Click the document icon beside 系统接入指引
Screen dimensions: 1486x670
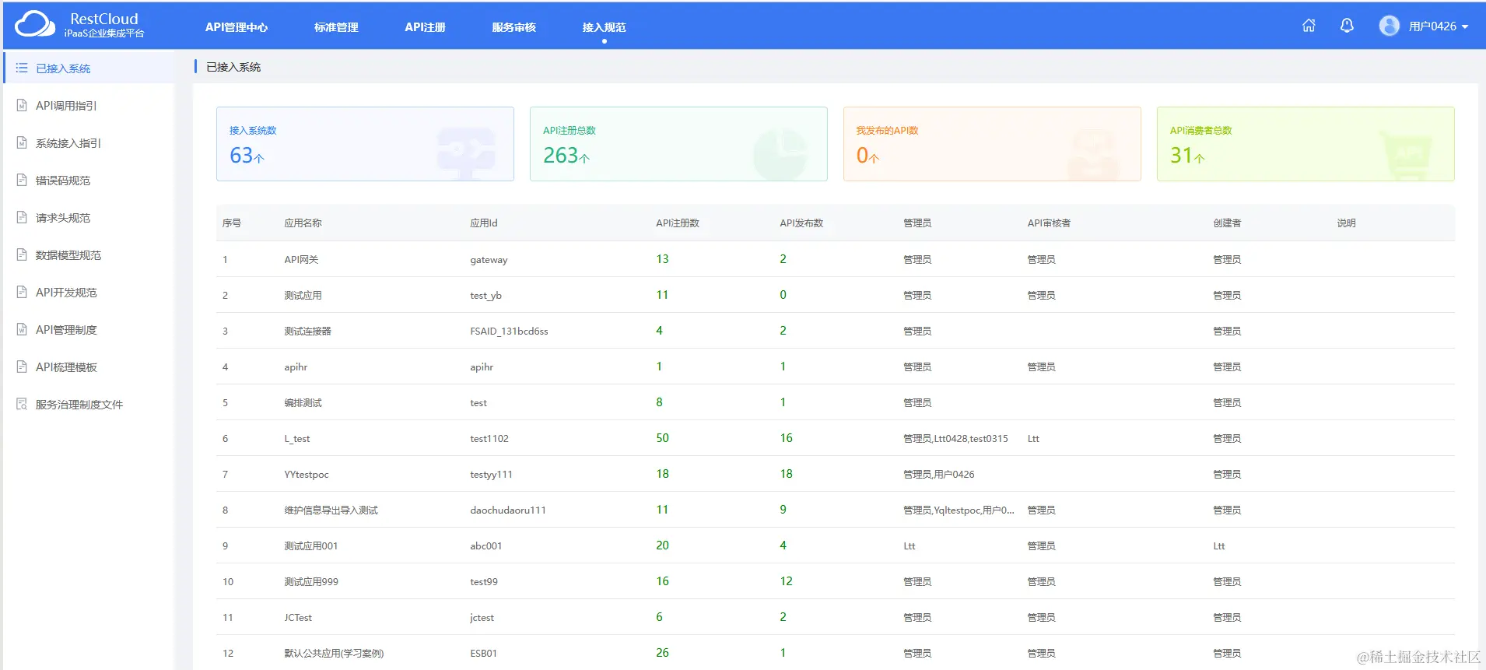click(x=22, y=143)
